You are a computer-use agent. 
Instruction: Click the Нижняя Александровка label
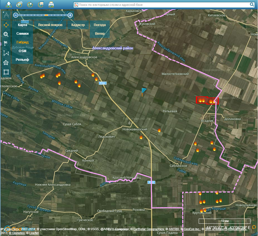pyautogui.click(x=53, y=185)
